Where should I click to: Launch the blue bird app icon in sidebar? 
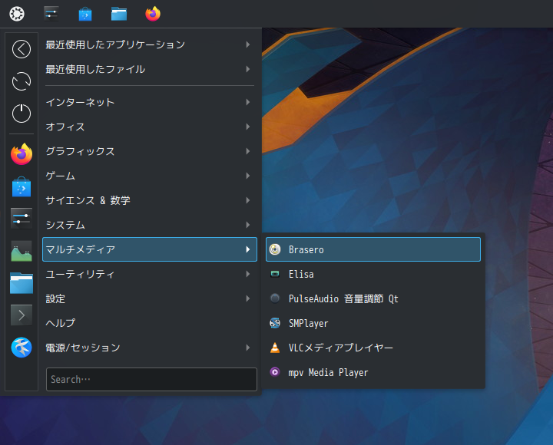click(x=22, y=348)
